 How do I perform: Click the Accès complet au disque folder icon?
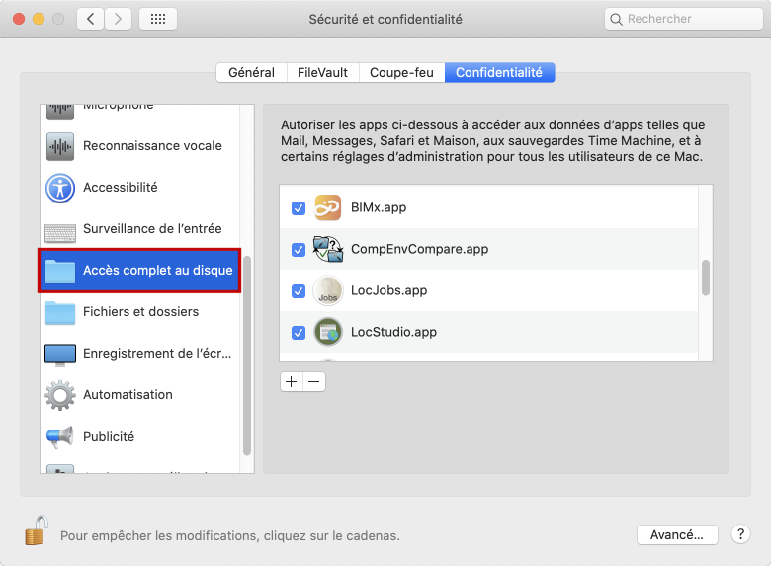[60, 271]
